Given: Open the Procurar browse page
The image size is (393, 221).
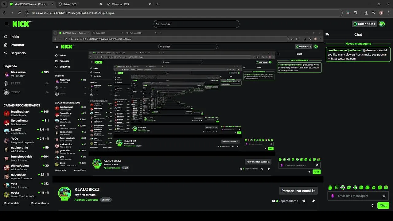Looking at the screenshot, I should point(14,45).
